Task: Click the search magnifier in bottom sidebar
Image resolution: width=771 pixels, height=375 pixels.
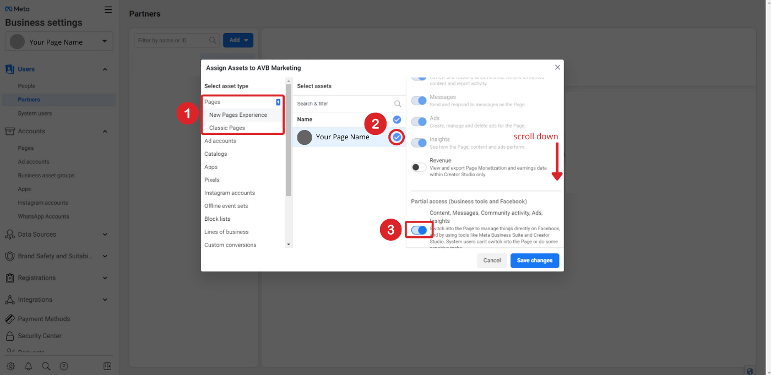Action: point(46,366)
